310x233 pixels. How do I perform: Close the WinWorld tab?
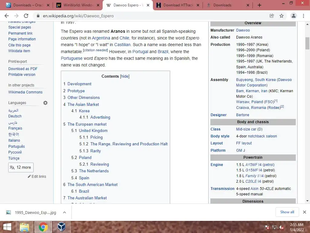[x=98, y=5]
